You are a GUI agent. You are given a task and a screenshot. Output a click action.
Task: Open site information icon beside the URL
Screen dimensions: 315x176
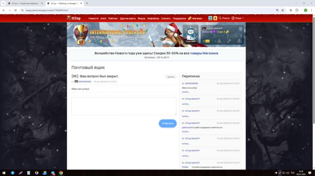22,10
